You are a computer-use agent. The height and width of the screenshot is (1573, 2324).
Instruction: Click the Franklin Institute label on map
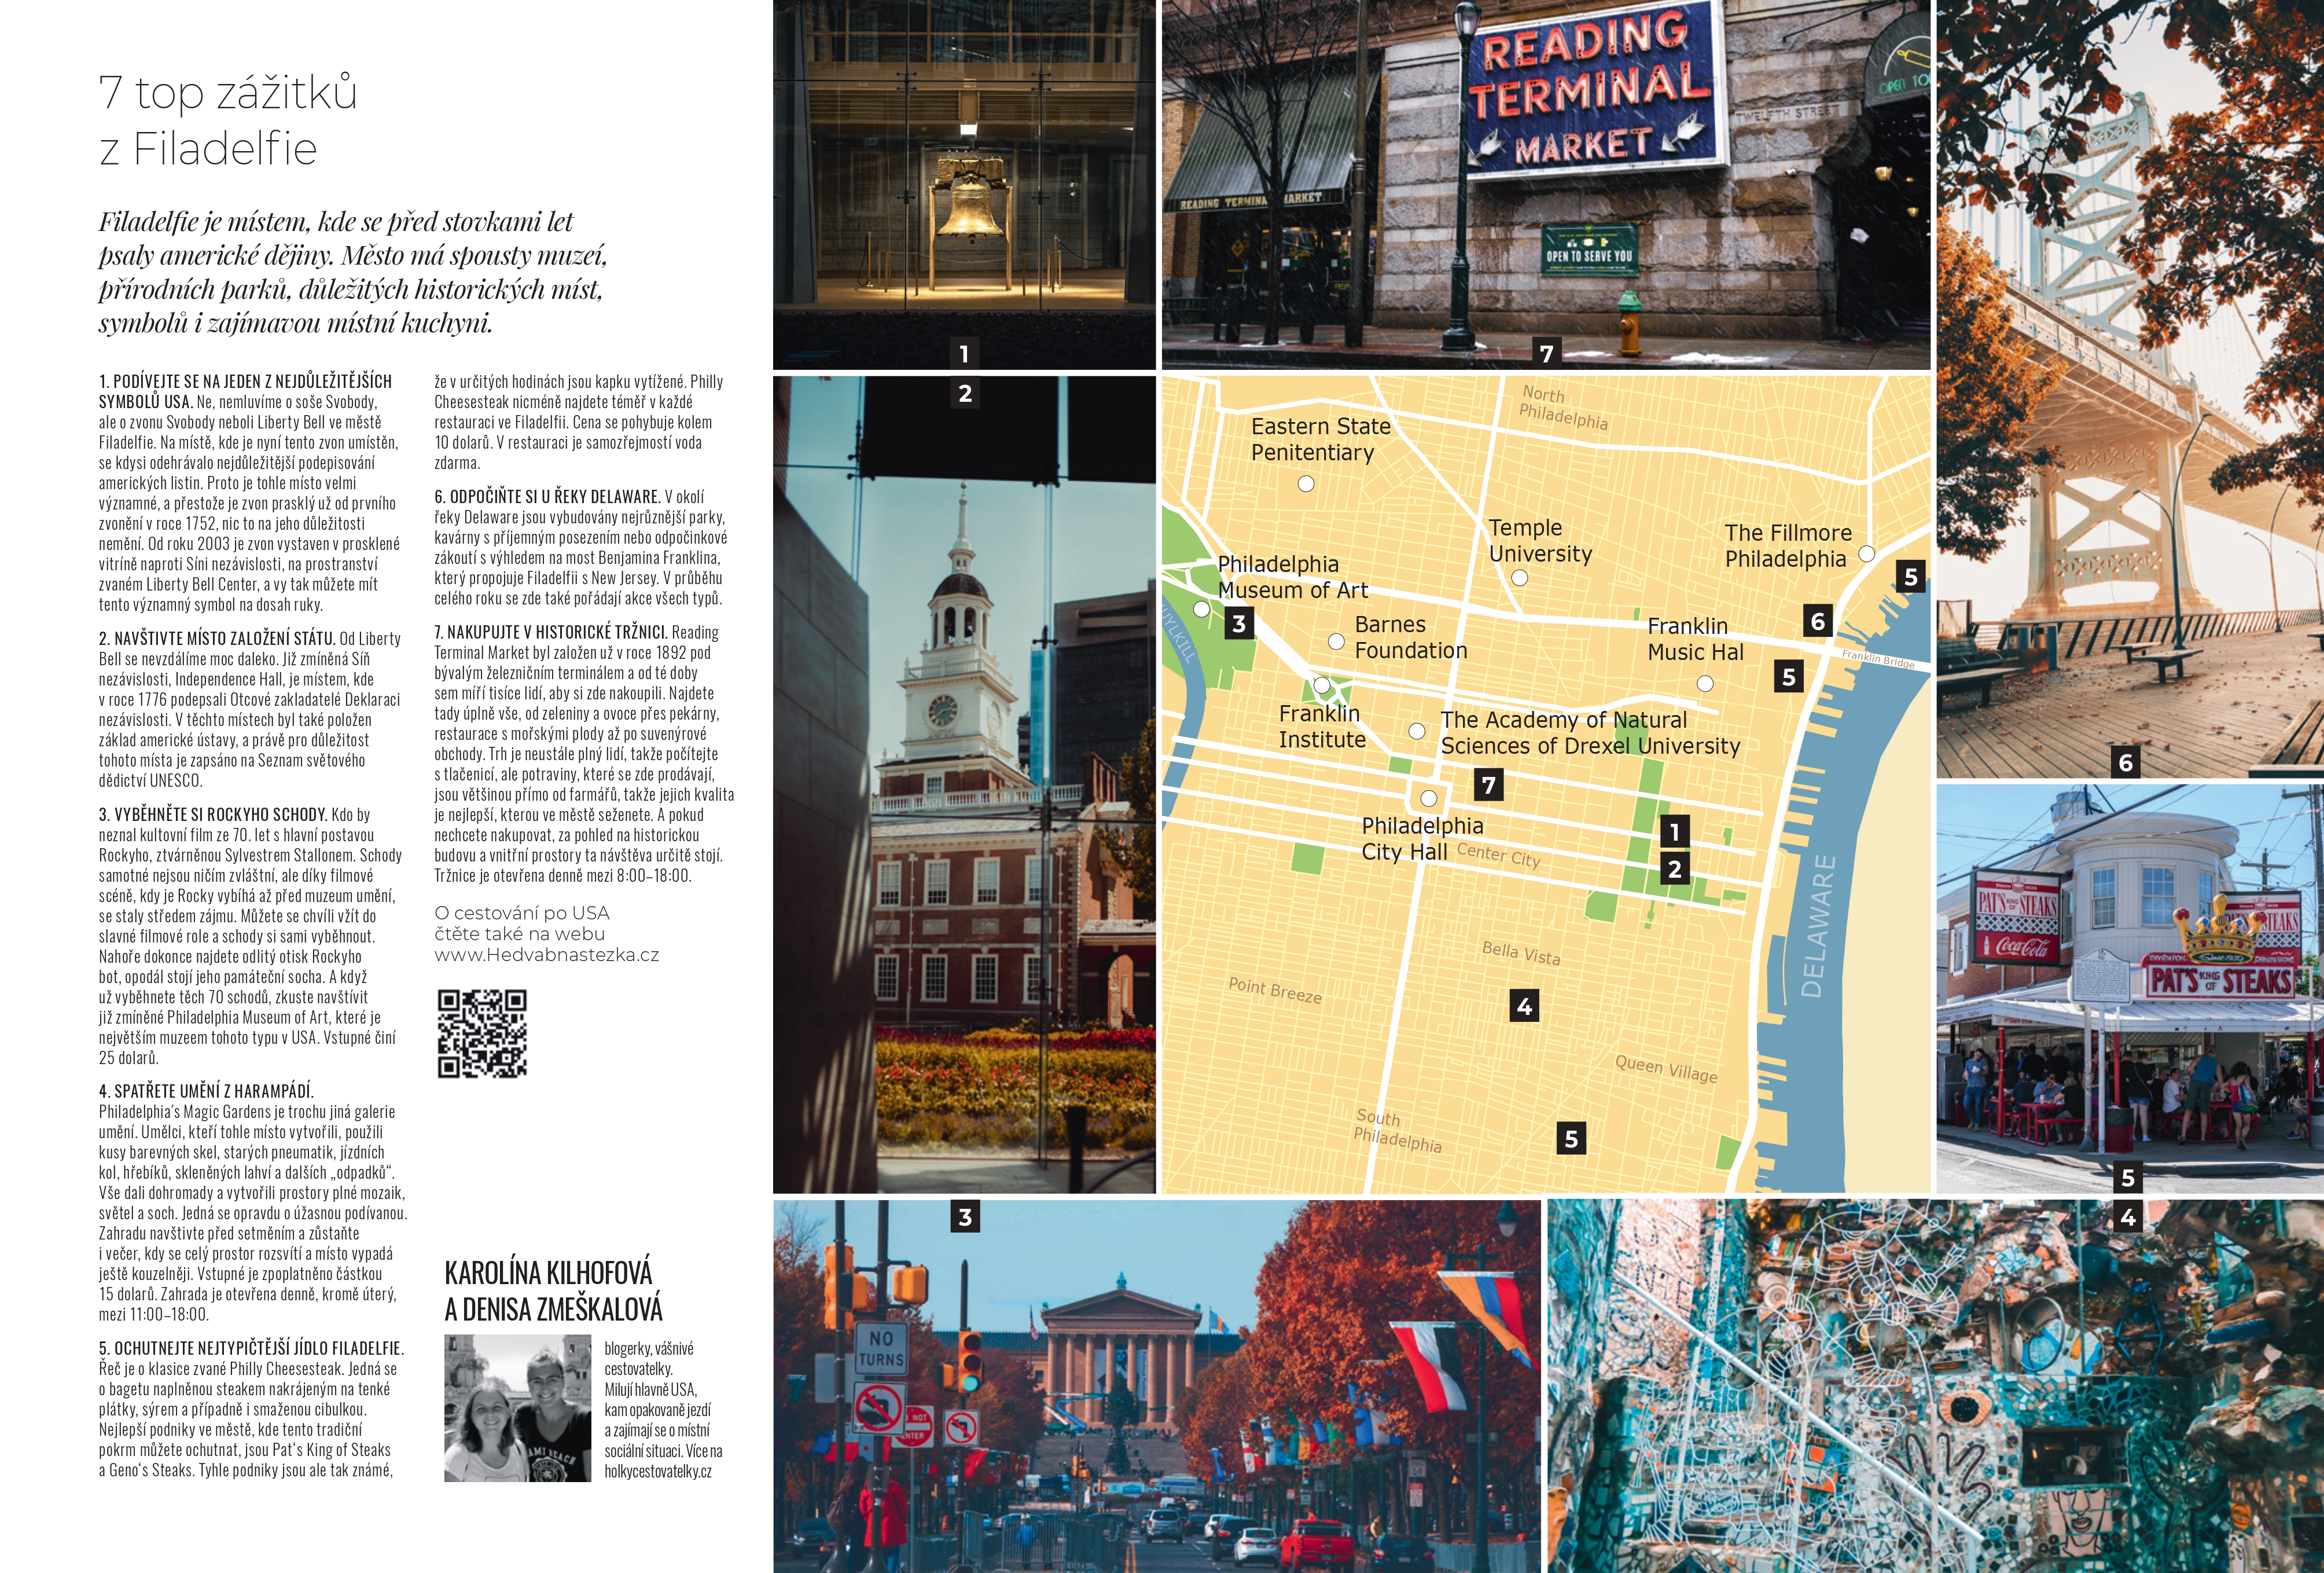[x=1321, y=727]
